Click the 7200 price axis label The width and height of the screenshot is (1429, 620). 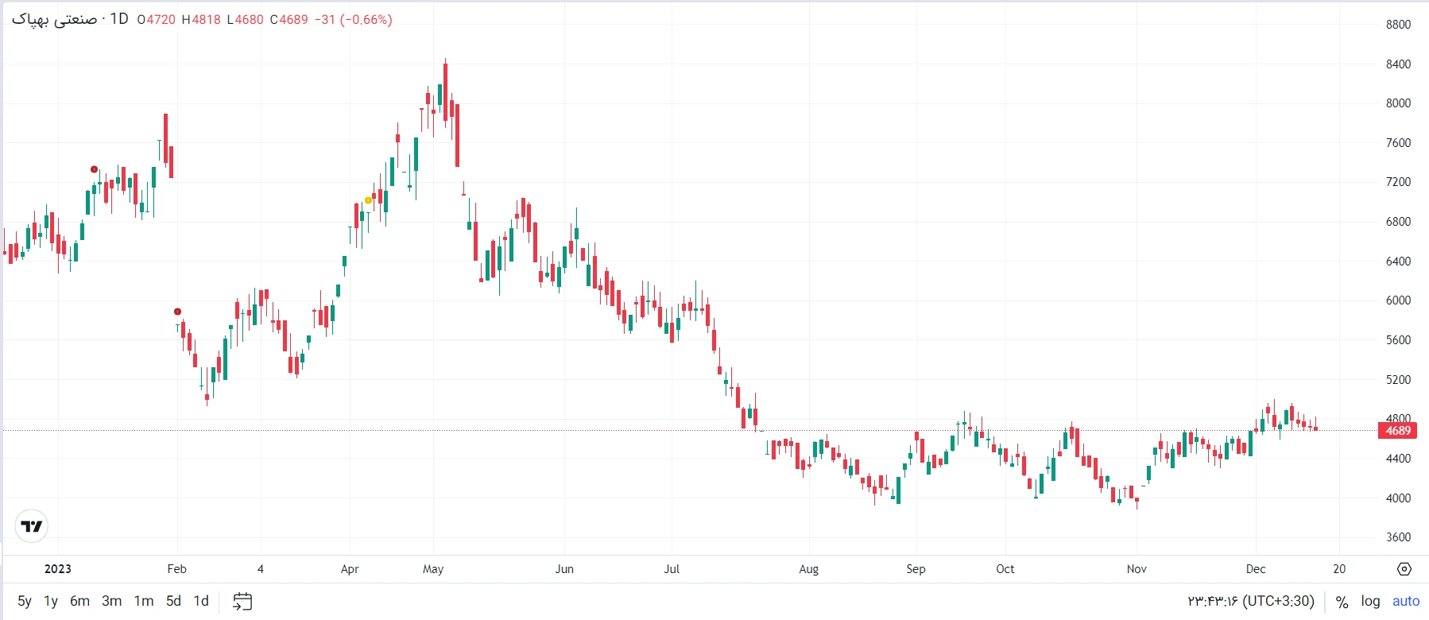pos(1398,182)
